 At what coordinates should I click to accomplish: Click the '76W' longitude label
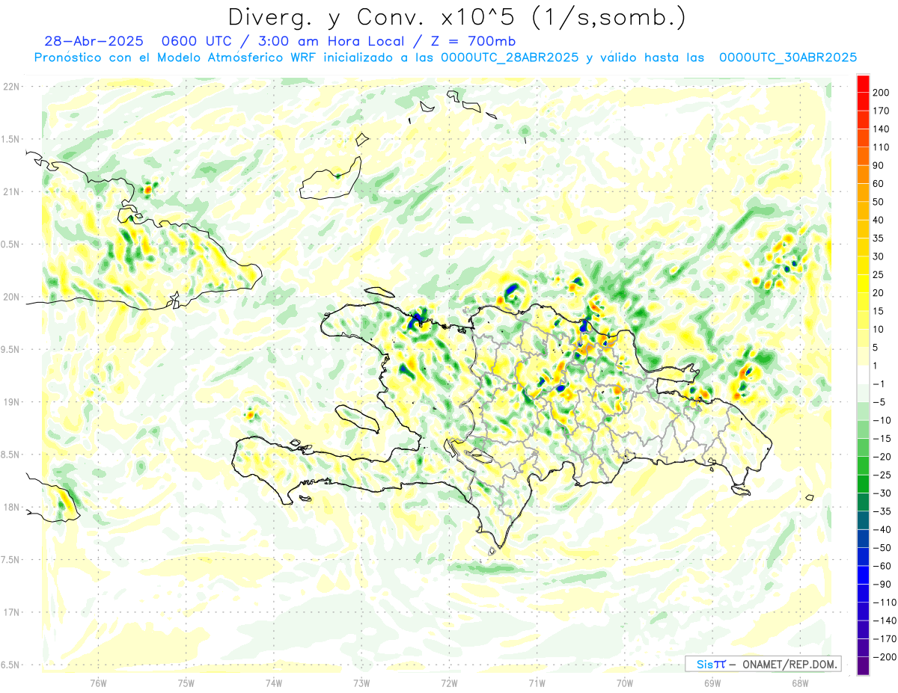pos(98,683)
